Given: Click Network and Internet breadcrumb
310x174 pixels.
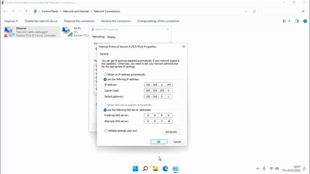Looking at the screenshot, I should (76, 12).
